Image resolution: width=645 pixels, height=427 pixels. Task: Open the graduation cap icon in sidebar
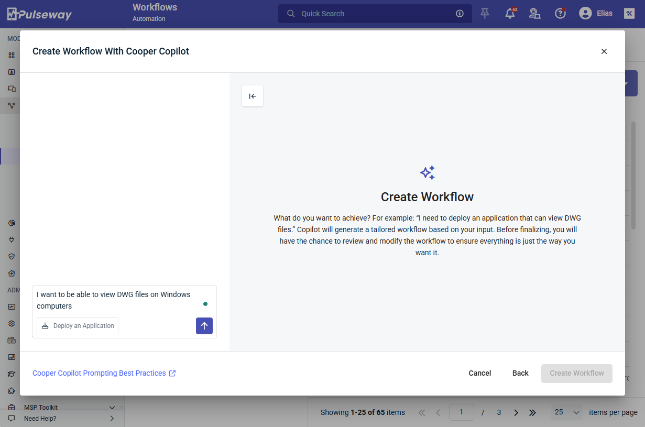(x=12, y=374)
